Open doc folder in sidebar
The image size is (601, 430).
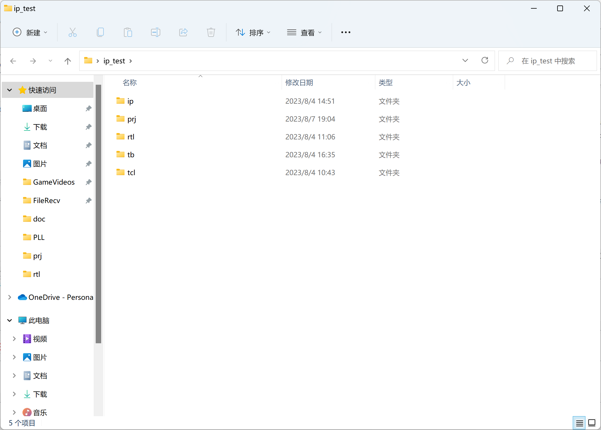point(39,219)
